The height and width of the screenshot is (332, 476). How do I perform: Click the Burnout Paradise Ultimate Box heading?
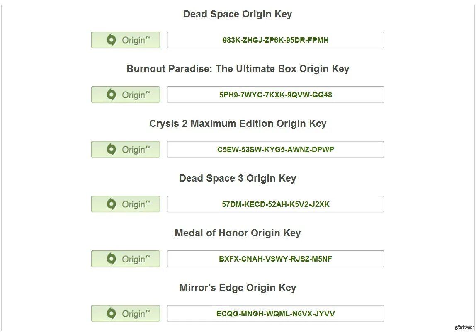point(238,69)
